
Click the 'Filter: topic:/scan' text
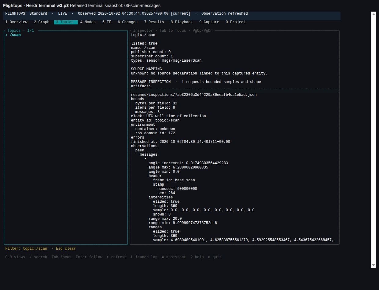click(26, 248)
